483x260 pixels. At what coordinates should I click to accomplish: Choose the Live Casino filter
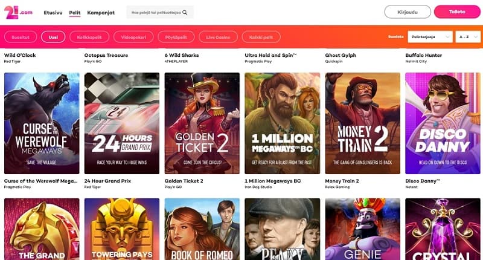tap(218, 37)
